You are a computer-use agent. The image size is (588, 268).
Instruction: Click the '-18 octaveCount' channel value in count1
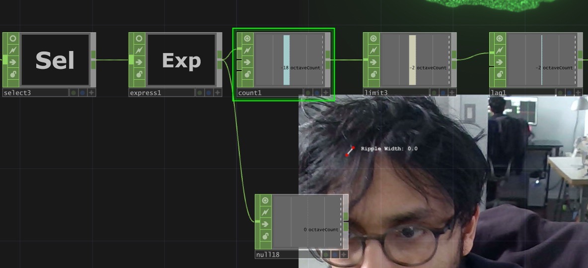pos(301,68)
